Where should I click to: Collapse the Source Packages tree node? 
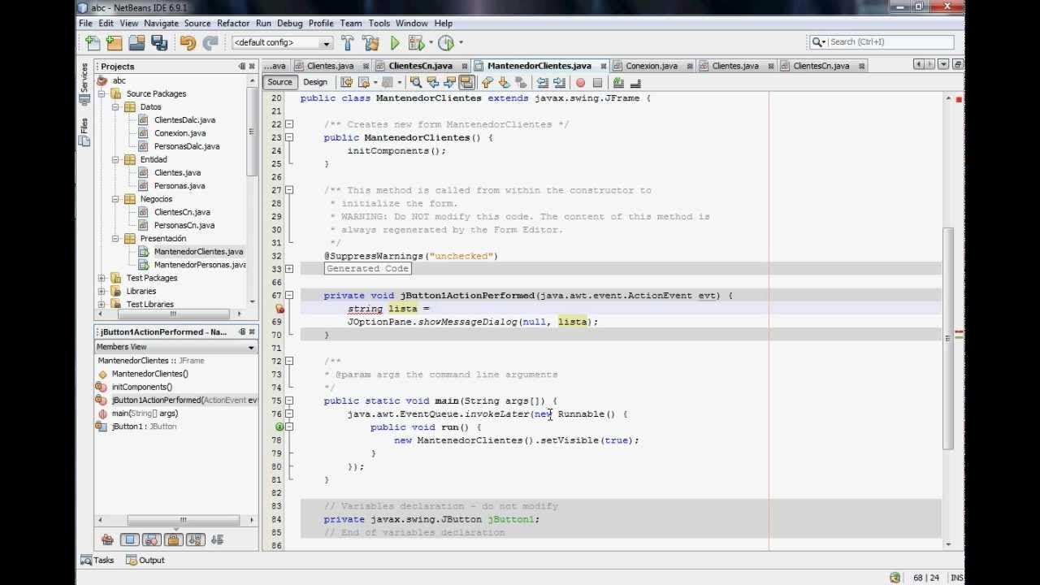point(102,94)
